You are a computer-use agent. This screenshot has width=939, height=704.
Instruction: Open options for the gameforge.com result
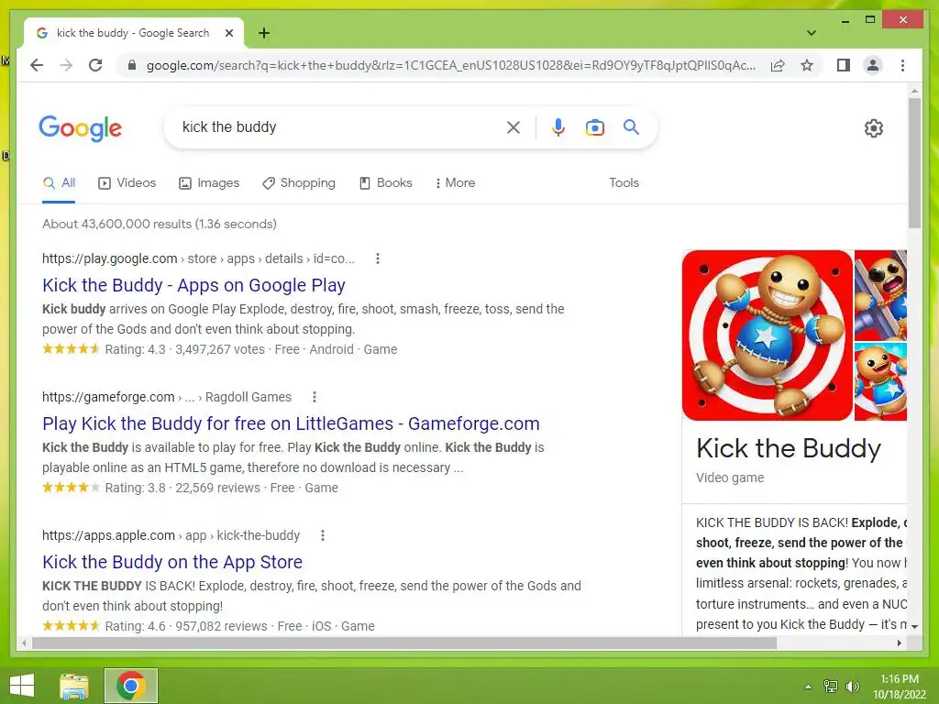click(315, 397)
